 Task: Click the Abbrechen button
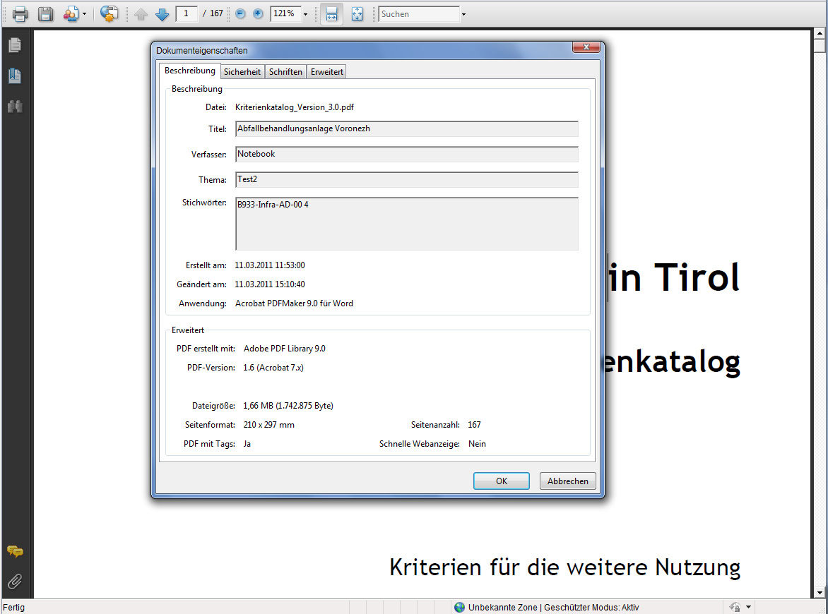[568, 481]
